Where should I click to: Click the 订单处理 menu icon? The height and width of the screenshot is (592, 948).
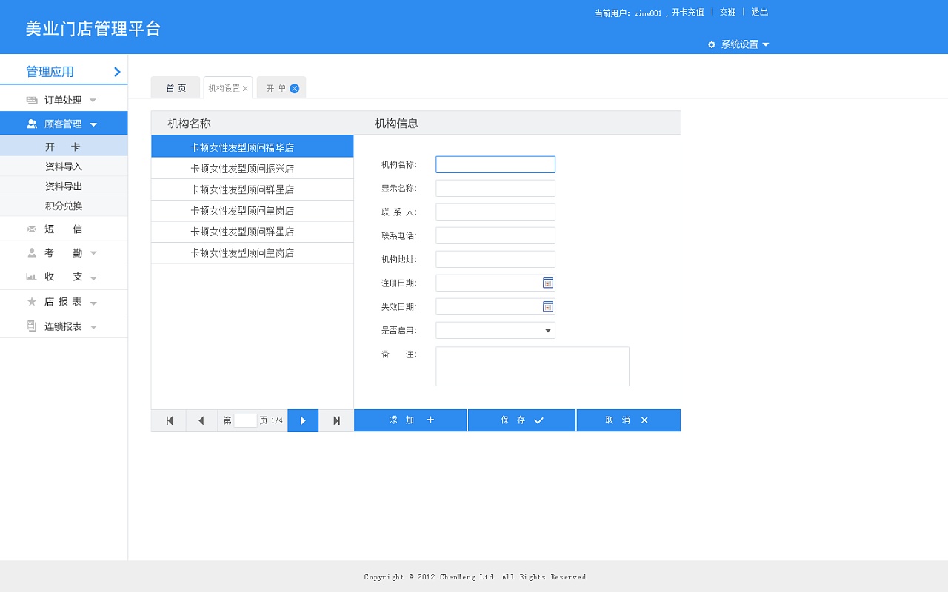(x=32, y=100)
